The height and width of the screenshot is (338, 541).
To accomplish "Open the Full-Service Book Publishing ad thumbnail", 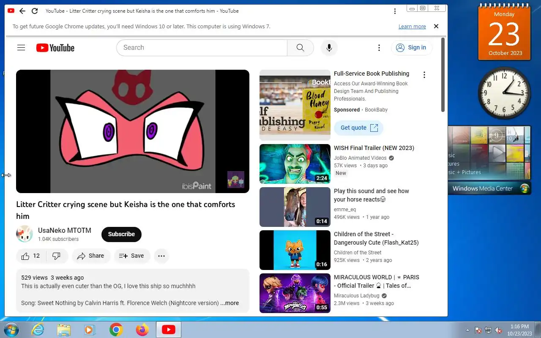I will pyautogui.click(x=295, y=105).
